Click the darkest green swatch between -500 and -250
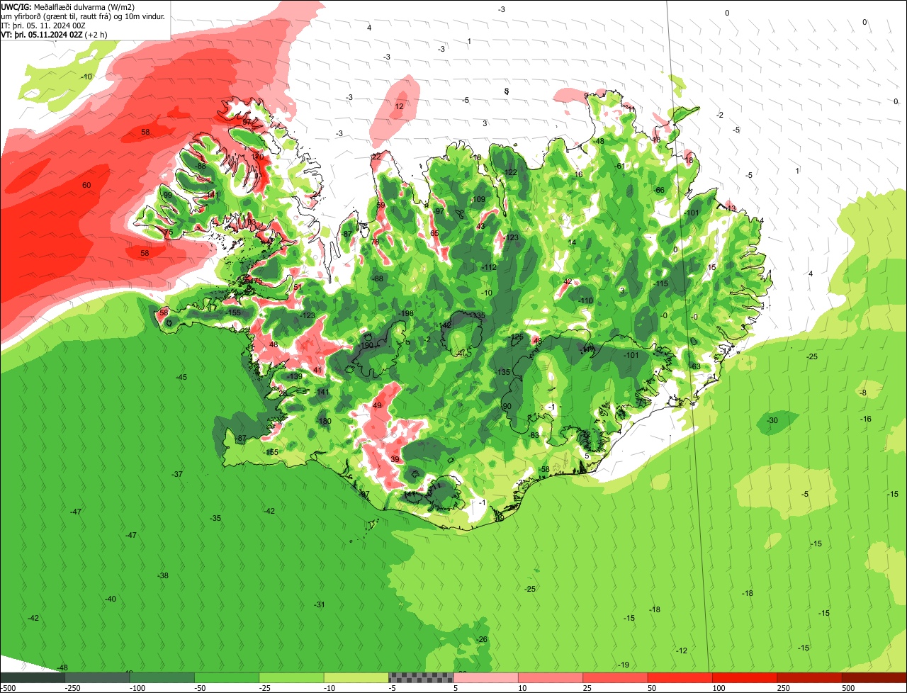 (33, 678)
